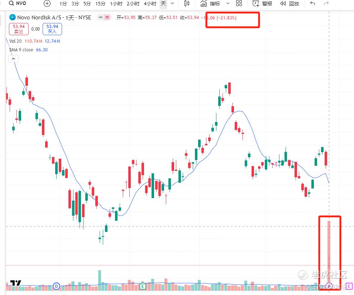Click 开=53.95 open value

pyautogui.click(x=126, y=18)
